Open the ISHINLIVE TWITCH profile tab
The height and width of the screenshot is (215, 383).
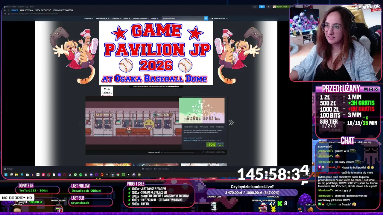pos(63,10)
